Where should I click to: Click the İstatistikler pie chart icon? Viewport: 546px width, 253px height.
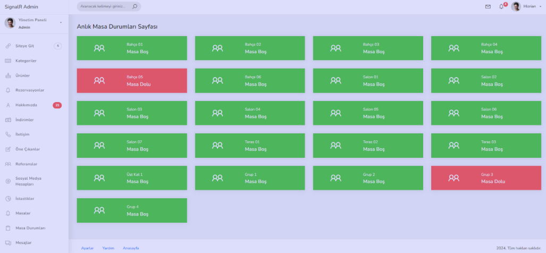8,199
